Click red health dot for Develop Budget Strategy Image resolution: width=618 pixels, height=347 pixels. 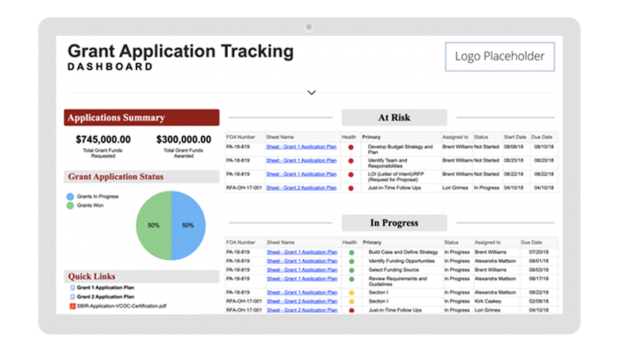click(351, 147)
